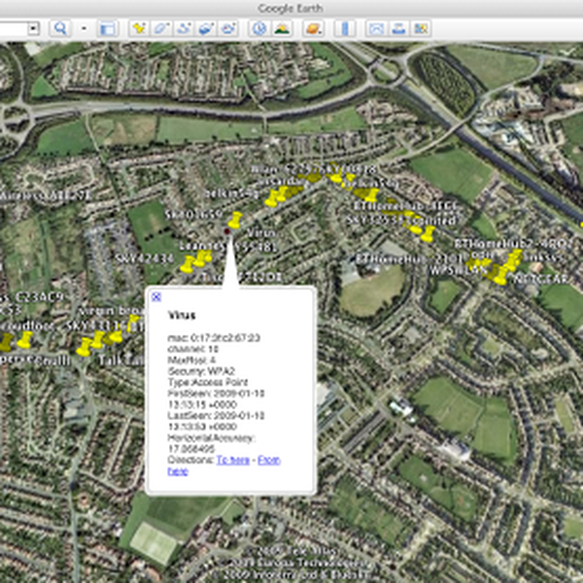This screenshot has width=583, height=583.
Task: Toggle the sidebar visibility button
Action: [x=107, y=28]
